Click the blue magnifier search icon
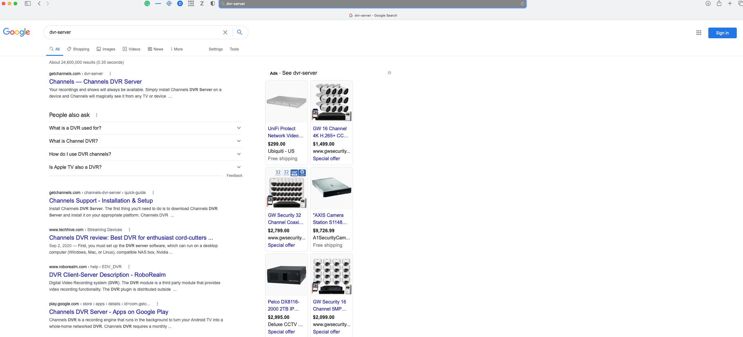Screen dimensions: 743x337 point(239,32)
